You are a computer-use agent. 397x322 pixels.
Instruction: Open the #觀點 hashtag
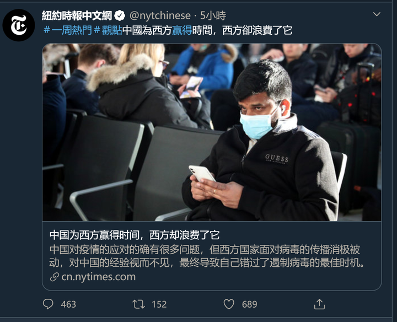pyautogui.click(x=108, y=30)
